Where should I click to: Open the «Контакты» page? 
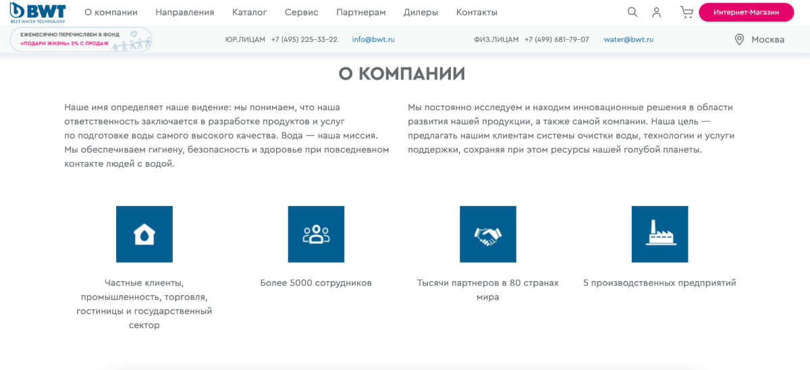(477, 12)
